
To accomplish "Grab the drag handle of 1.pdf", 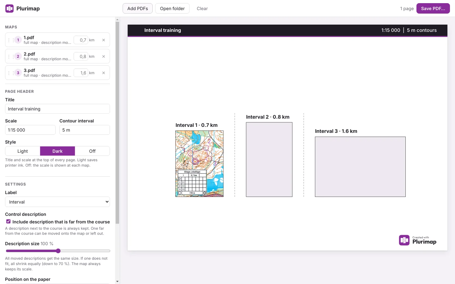I will point(11,40).
